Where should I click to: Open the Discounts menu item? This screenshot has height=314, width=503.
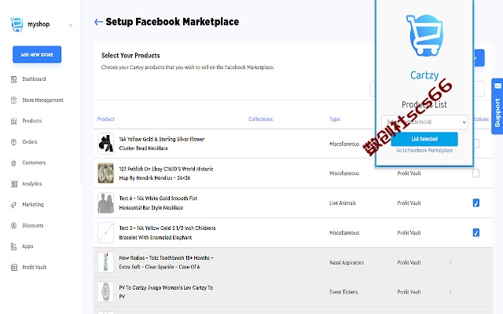33,225
